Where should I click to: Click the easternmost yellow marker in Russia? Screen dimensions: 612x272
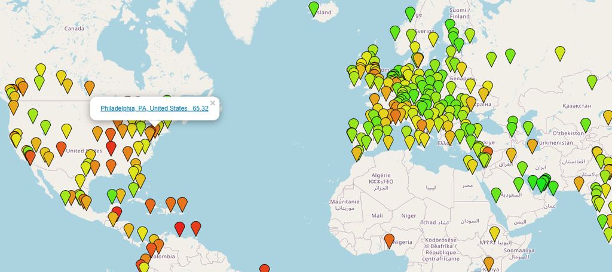click(560, 53)
